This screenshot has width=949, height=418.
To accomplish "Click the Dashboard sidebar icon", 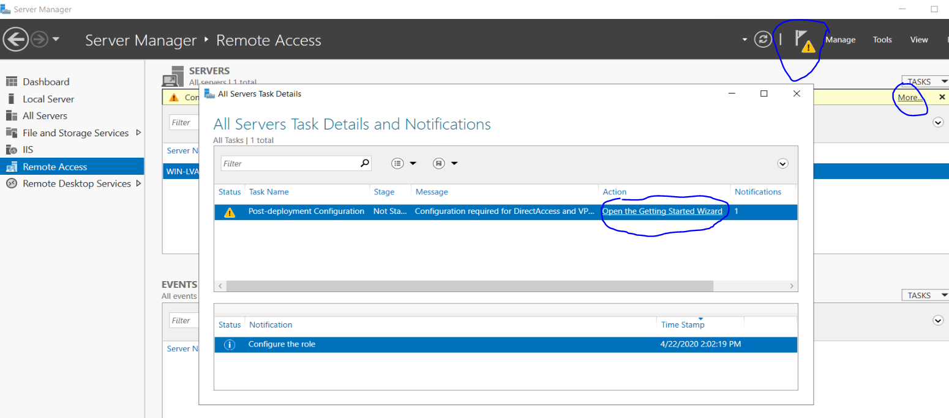I will (11, 82).
